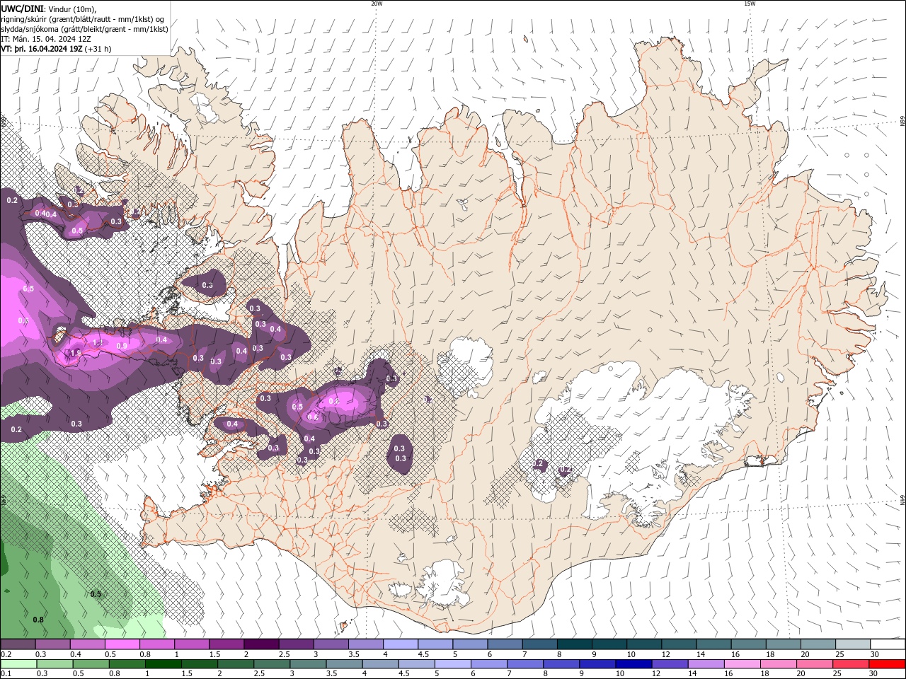Select the bright pink 0.5 swatch in the snow scale
906x679 pixels.
point(122,644)
